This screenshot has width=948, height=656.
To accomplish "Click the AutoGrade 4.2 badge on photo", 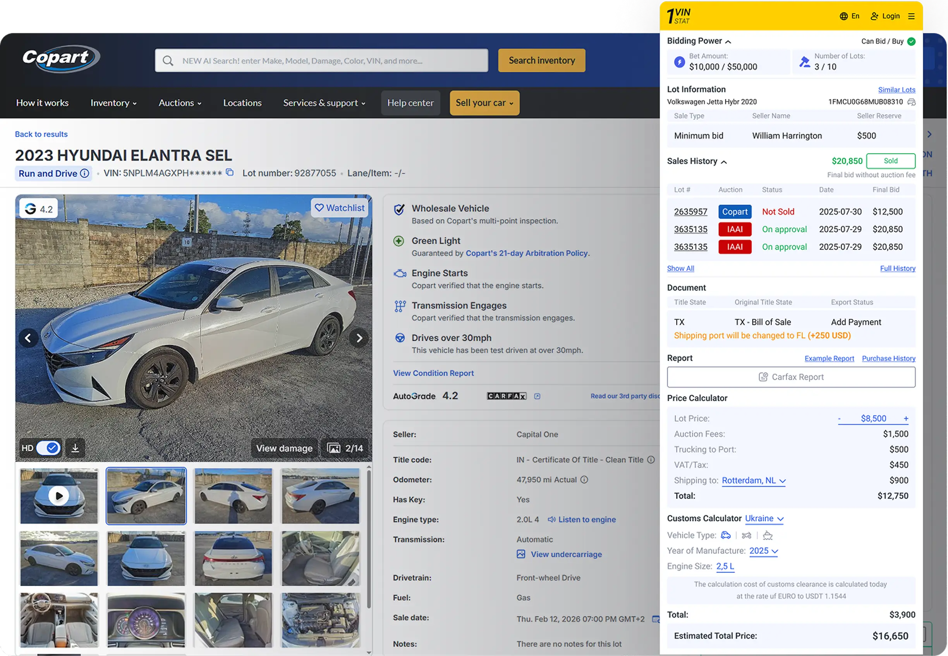I will 39,209.
